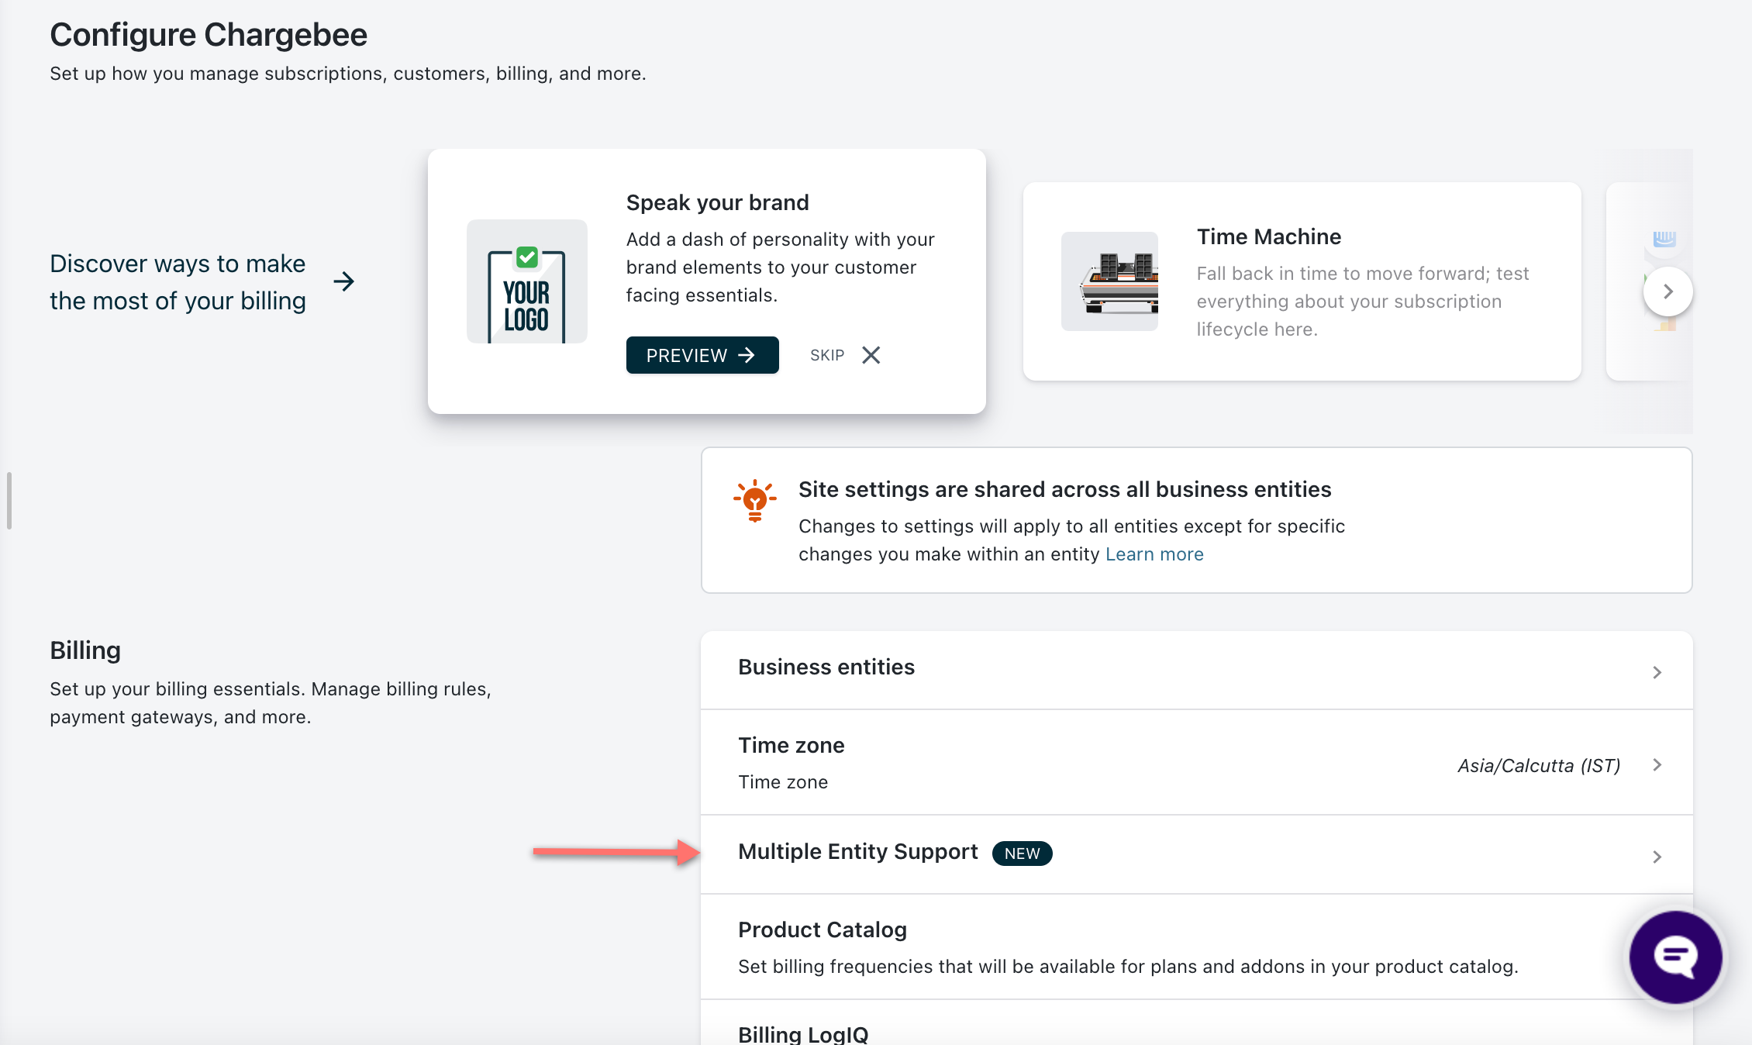This screenshot has height=1045, width=1752.
Task: Click the Configure Chargebee heading
Action: pyautogui.click(x=209, y=34)
